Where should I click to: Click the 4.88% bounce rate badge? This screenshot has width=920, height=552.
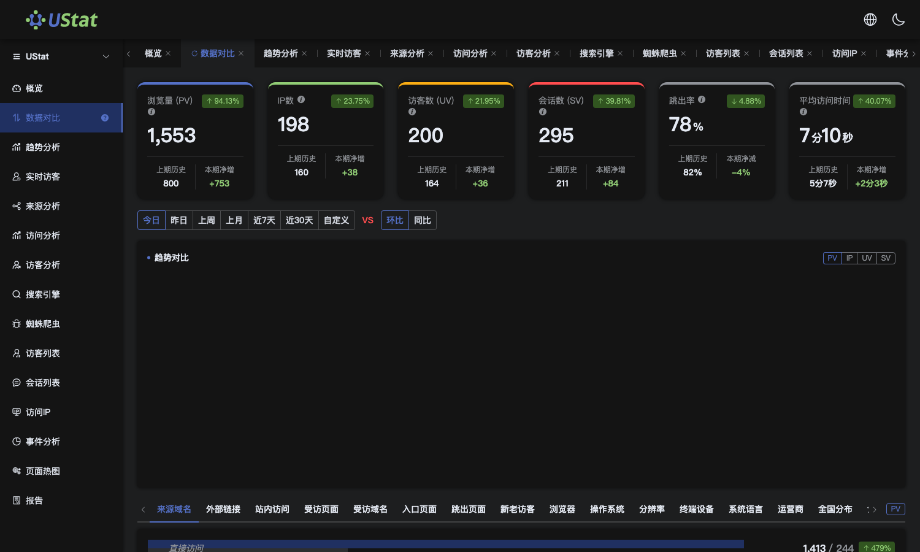point(746,101)
